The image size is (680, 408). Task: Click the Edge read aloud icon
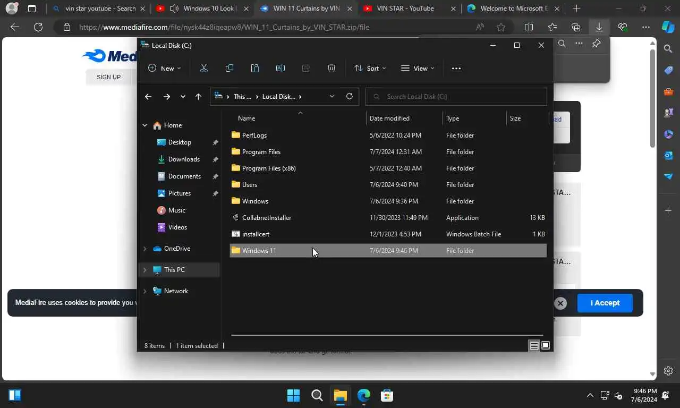480,27
